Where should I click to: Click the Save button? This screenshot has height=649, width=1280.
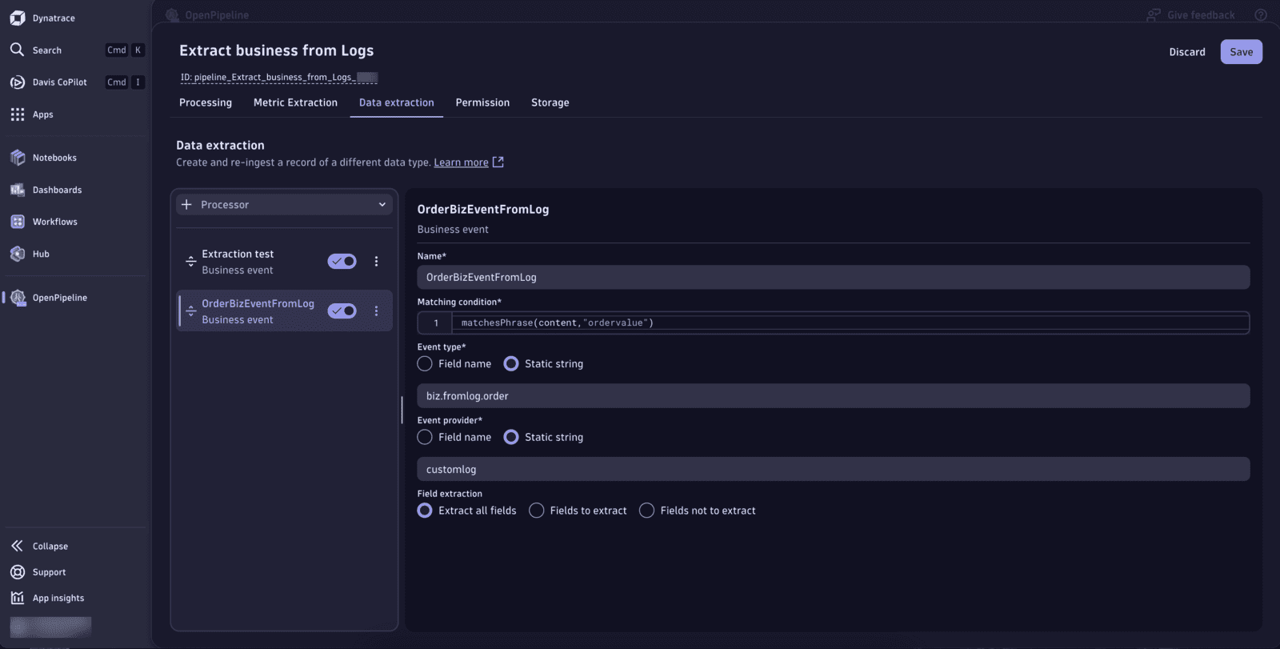click(x=1242, y=52)
